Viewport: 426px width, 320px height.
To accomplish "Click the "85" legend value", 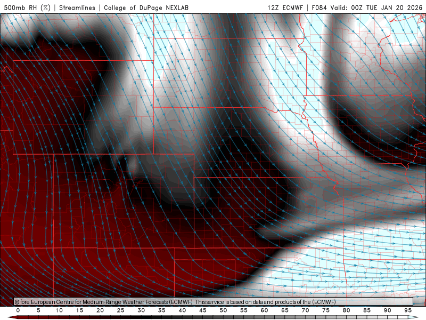I will 366,310.
